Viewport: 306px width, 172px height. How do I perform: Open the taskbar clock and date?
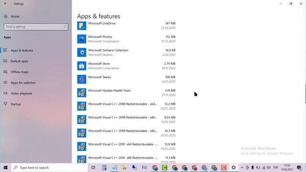[287, 168]
